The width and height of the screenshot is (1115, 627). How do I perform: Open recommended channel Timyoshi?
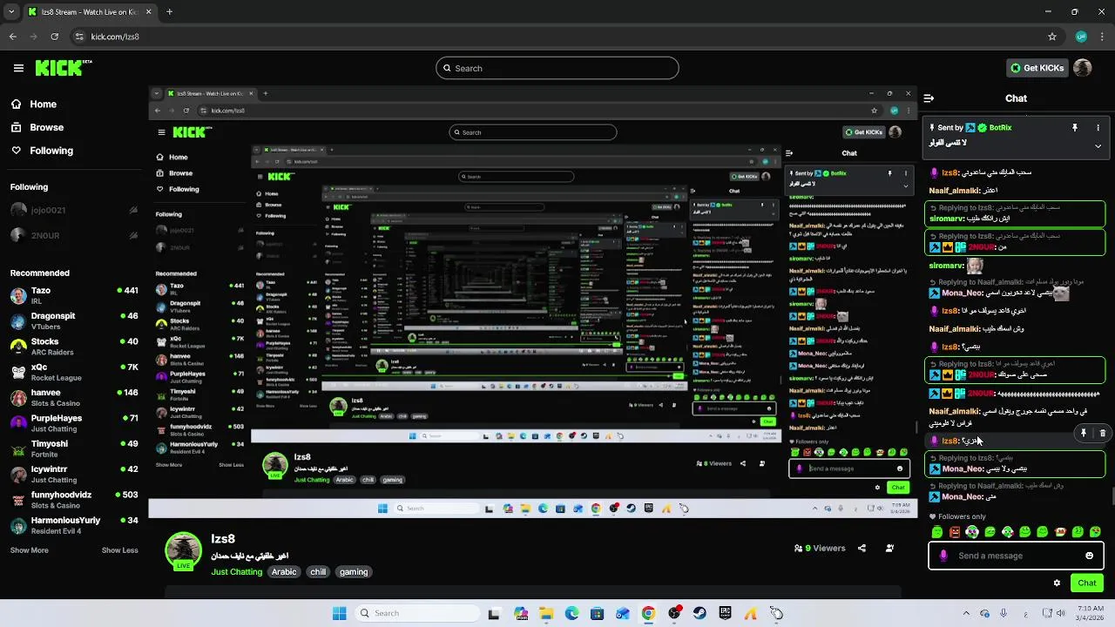pos(72,448)
